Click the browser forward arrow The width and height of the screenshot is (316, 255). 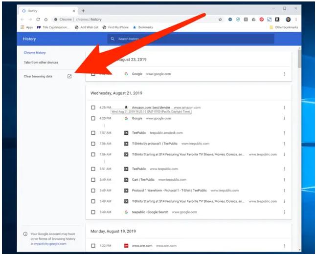30,20
